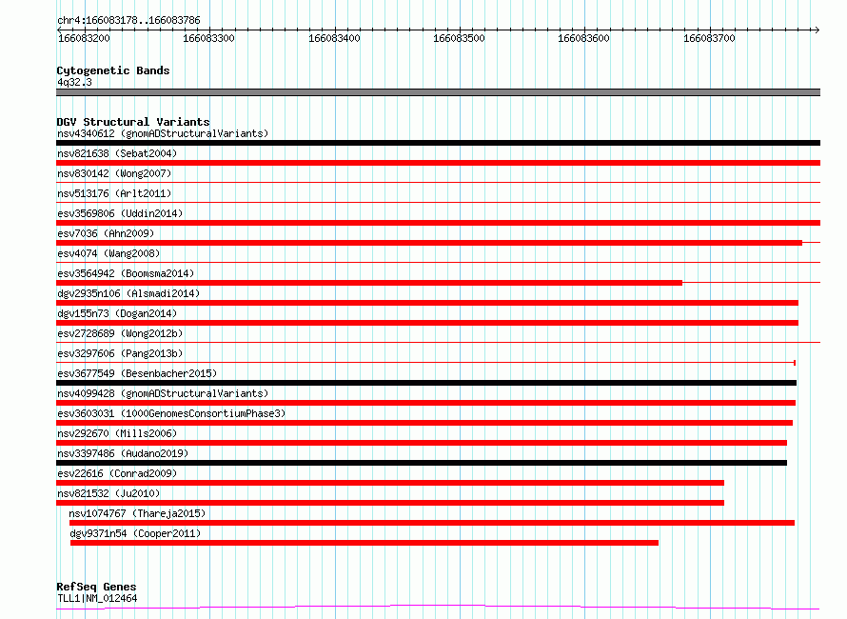Select the nsv821638 Sebat2004 red bar
Screen dimensions: 847x619
pyautogui.click(x=438, y=163)
